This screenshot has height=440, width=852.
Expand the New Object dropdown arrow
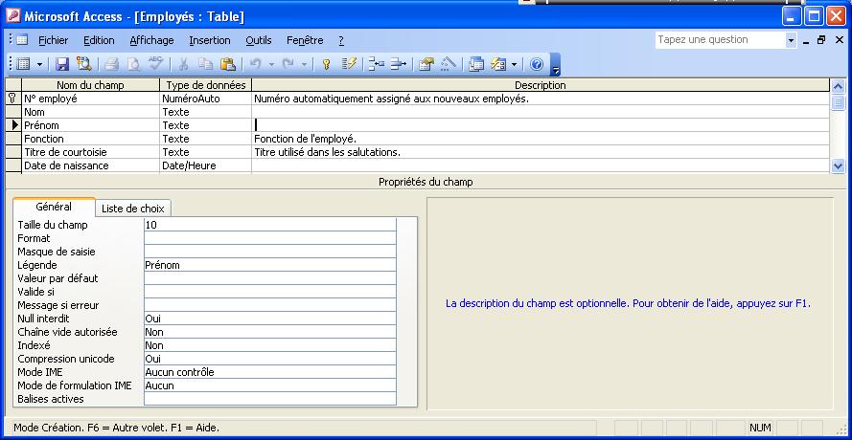tap(515, 64)
